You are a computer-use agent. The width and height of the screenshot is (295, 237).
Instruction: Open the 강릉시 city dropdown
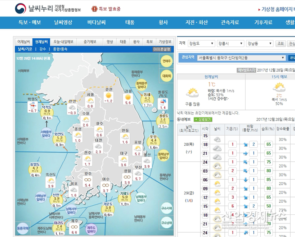point(230,43)
